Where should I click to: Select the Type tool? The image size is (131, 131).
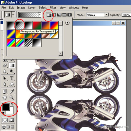click(12, 78)
